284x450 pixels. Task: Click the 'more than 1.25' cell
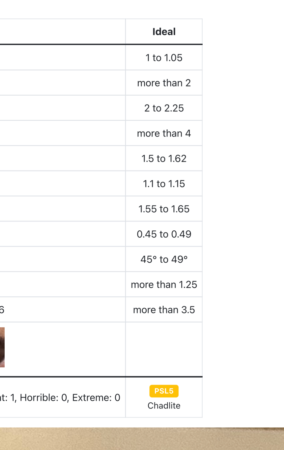pos(164,285)
